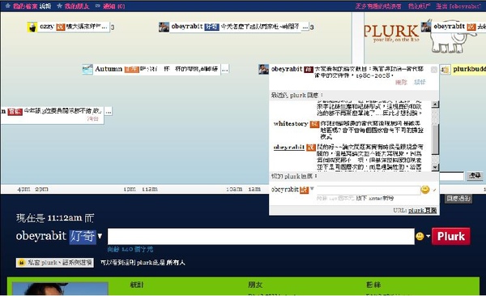
Task: Open the profile photo in the green panel
Action: (60, 289)
